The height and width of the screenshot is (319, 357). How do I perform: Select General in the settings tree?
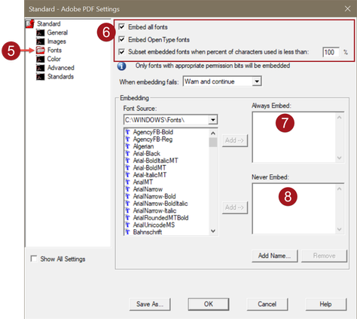click(57, 32)
